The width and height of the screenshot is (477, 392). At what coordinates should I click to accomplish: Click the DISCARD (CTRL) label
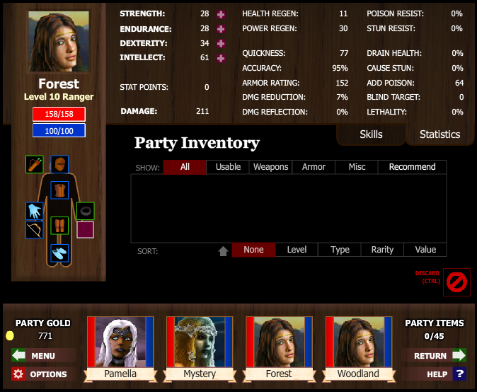coord(427,277)
